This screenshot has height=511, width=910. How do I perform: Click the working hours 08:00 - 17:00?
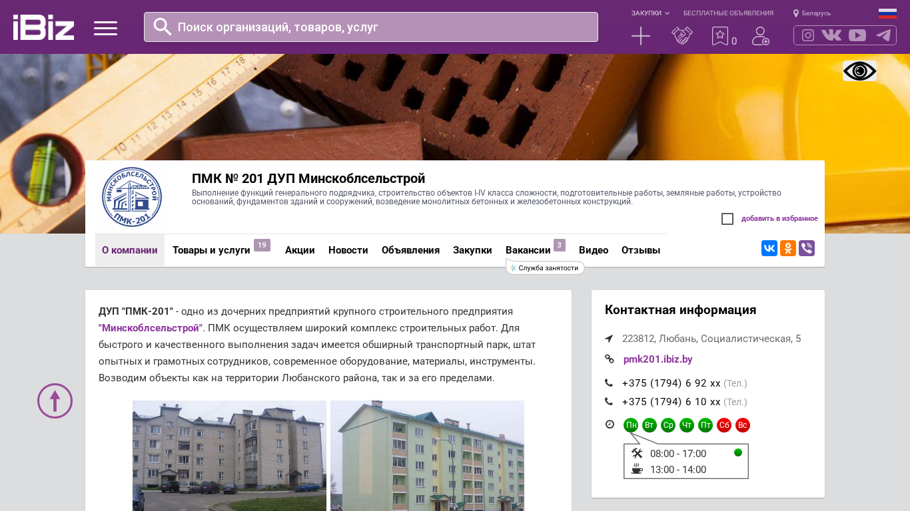pyautogui.click(x=678, y=454)
